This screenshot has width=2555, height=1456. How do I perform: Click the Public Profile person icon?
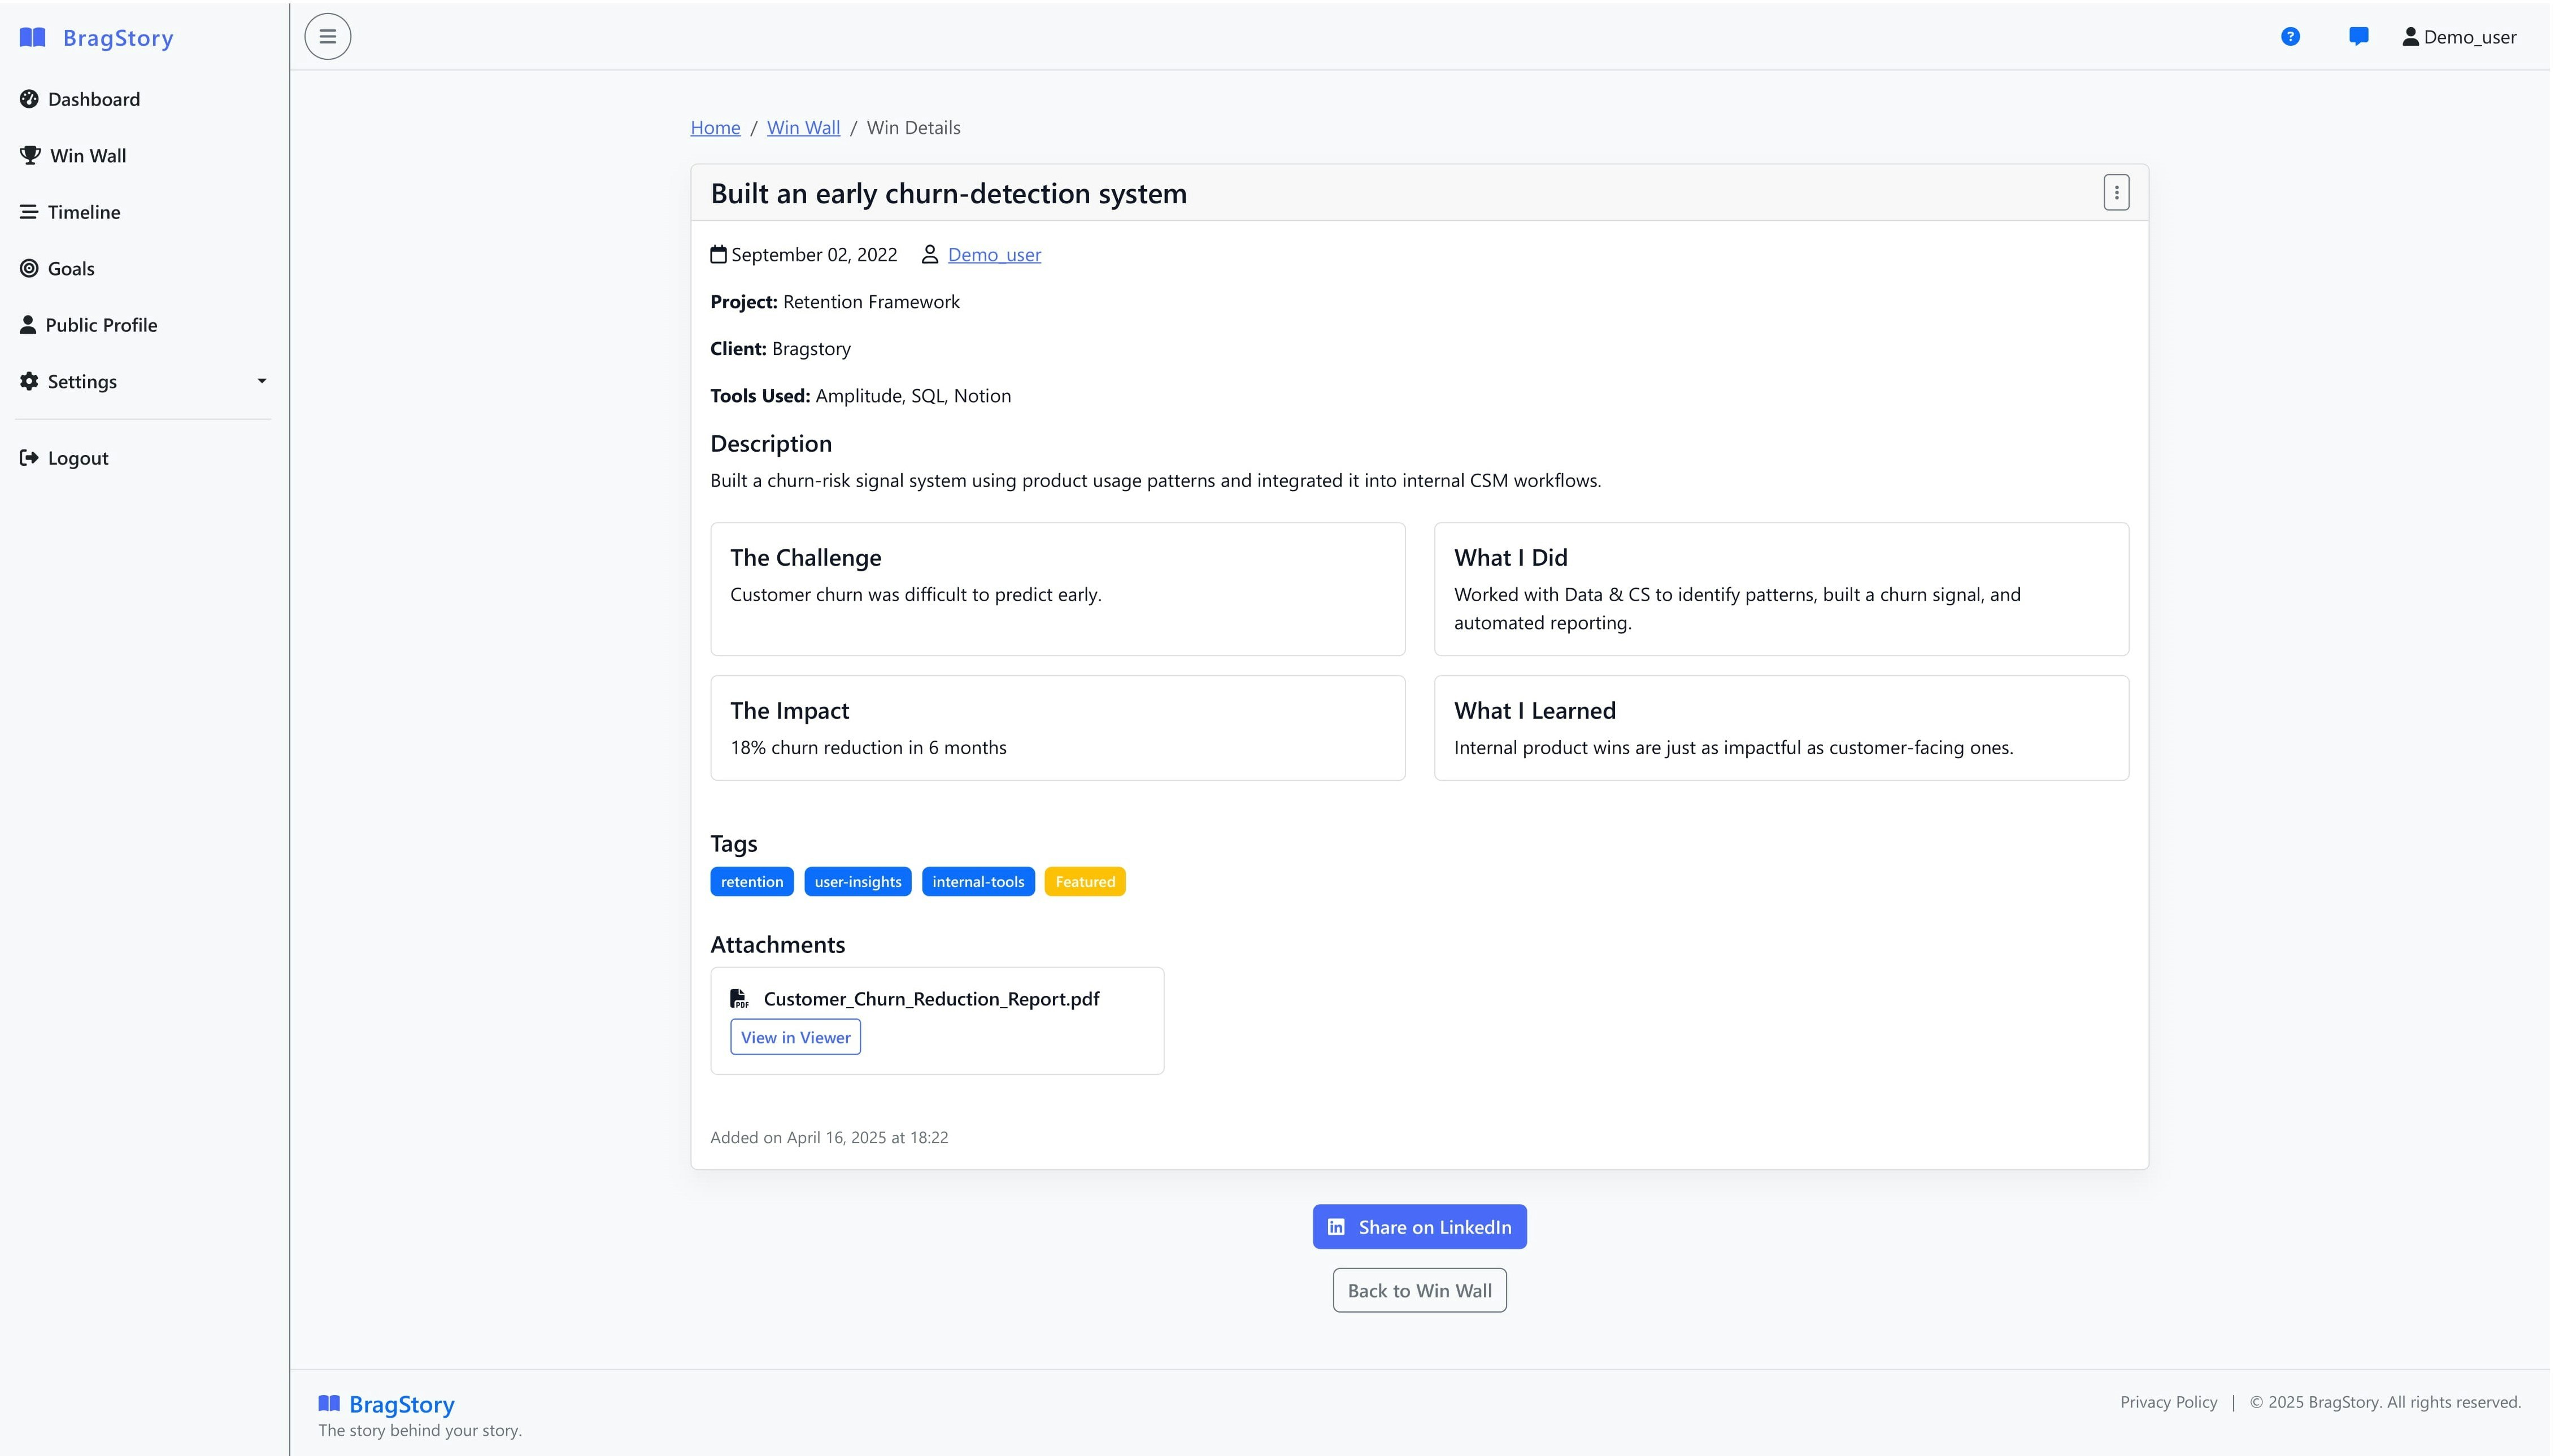tap(28, 325)
